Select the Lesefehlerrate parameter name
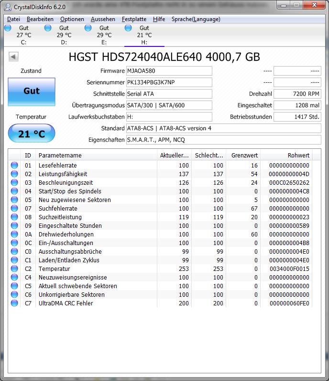This screenshot has width=329, height=381. tap(58, 166)
